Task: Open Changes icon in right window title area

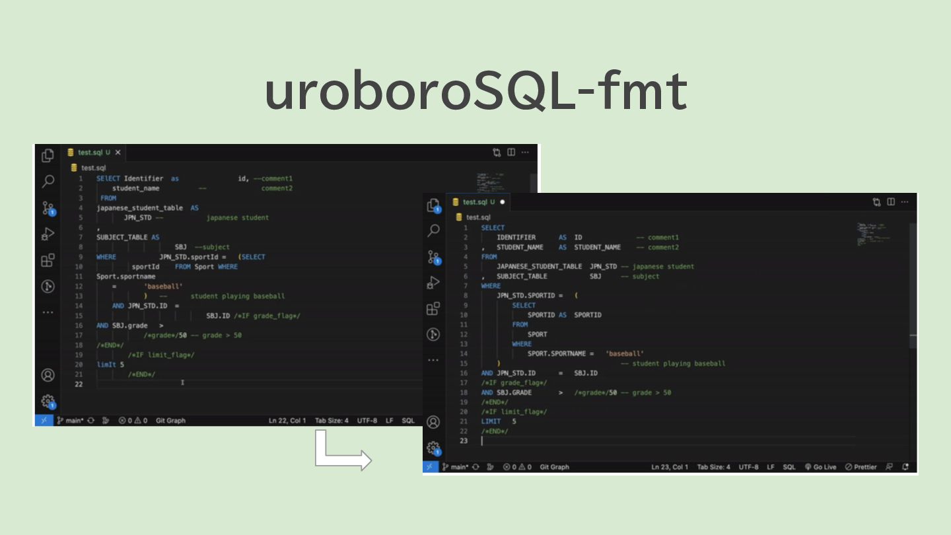Action: [876, 202]
